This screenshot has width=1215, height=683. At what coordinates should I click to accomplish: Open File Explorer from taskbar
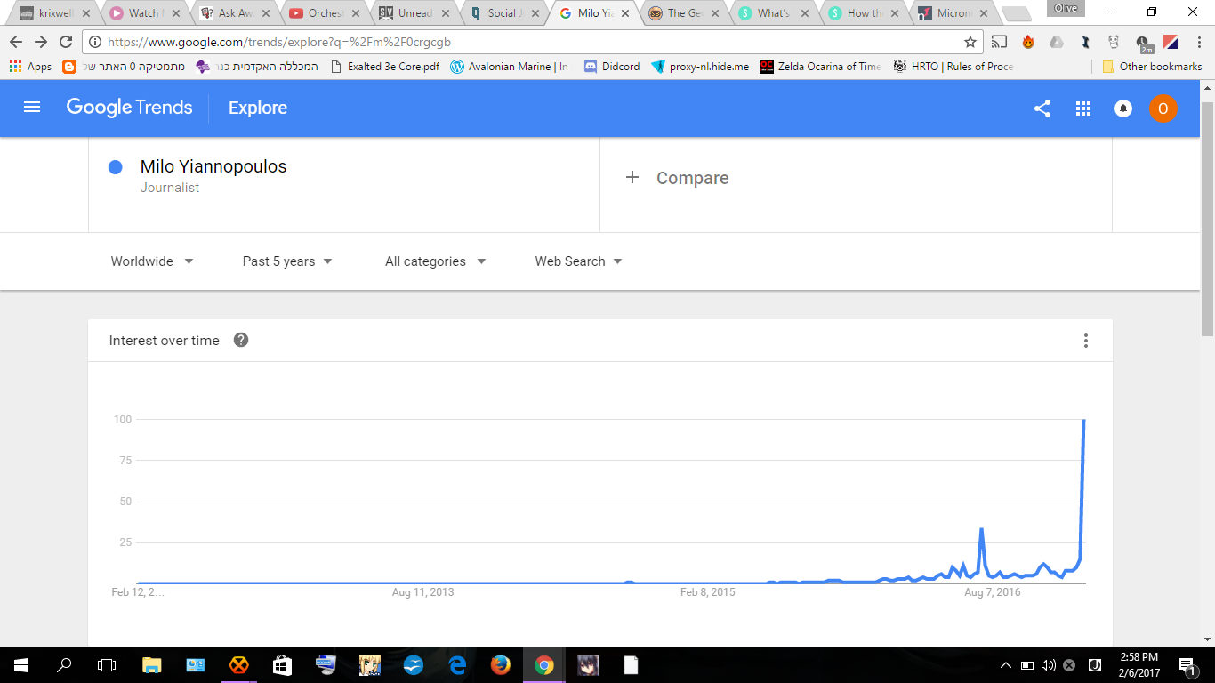pyautogui.click(x=152, y=665)
